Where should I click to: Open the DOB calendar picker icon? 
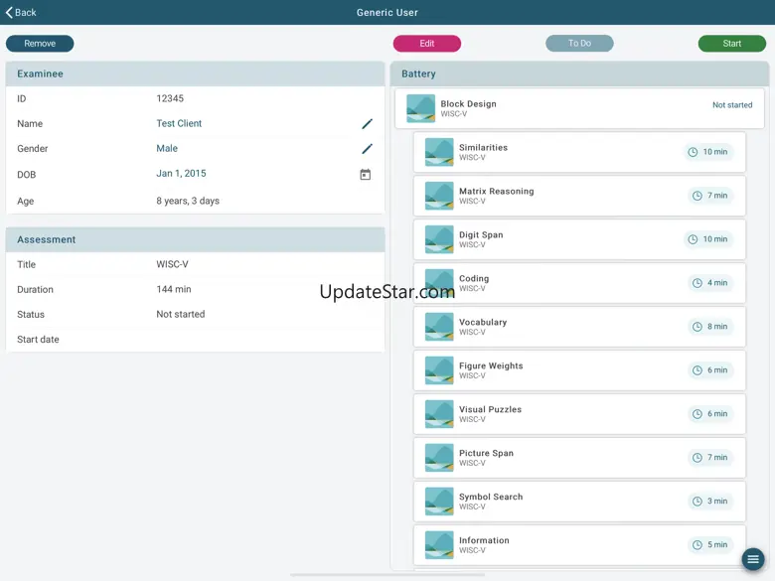click(366, 175)
